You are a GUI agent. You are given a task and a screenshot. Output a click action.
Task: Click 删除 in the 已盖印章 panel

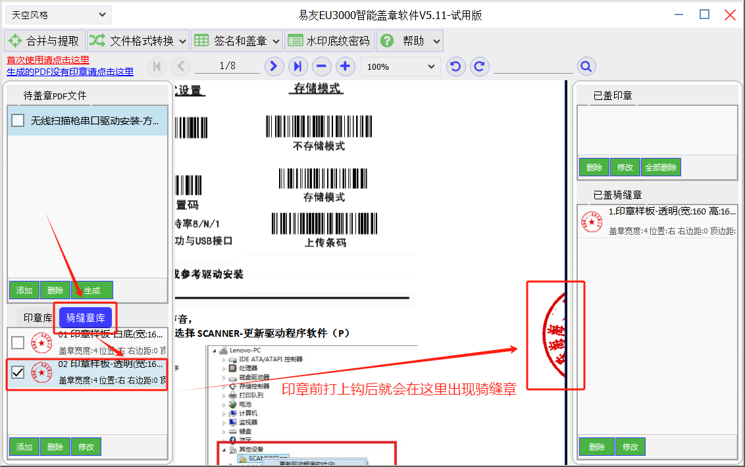(x=594, y=167)
